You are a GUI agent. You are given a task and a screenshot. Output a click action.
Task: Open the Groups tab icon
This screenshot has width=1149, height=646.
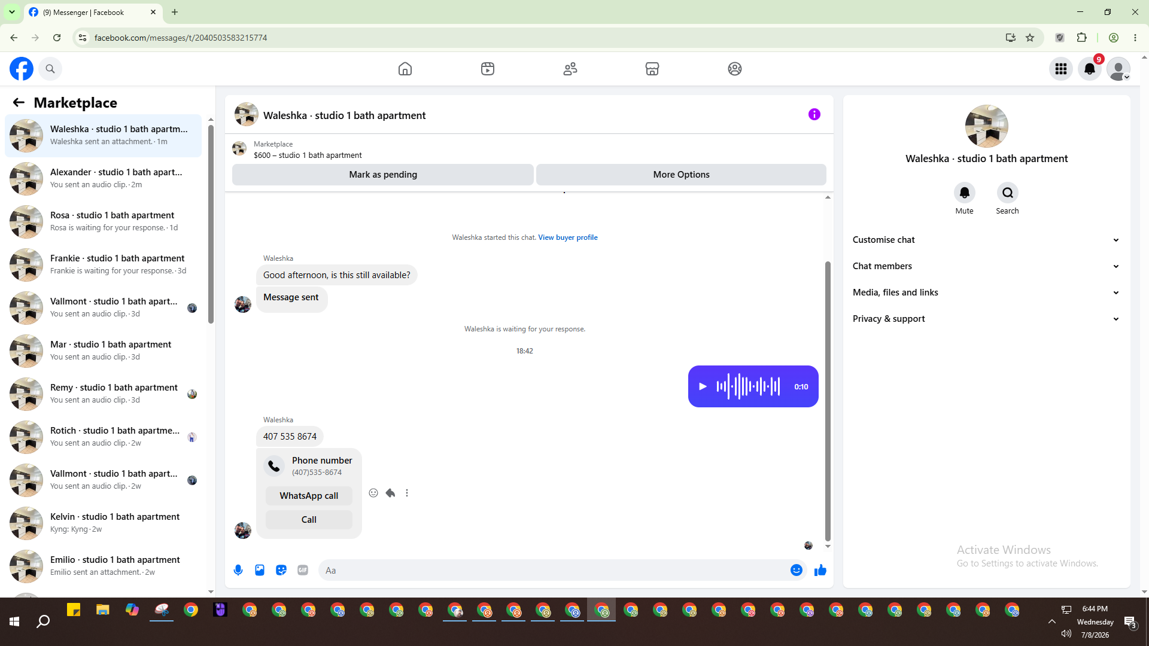pyautogui.click(x=735, y=69)
